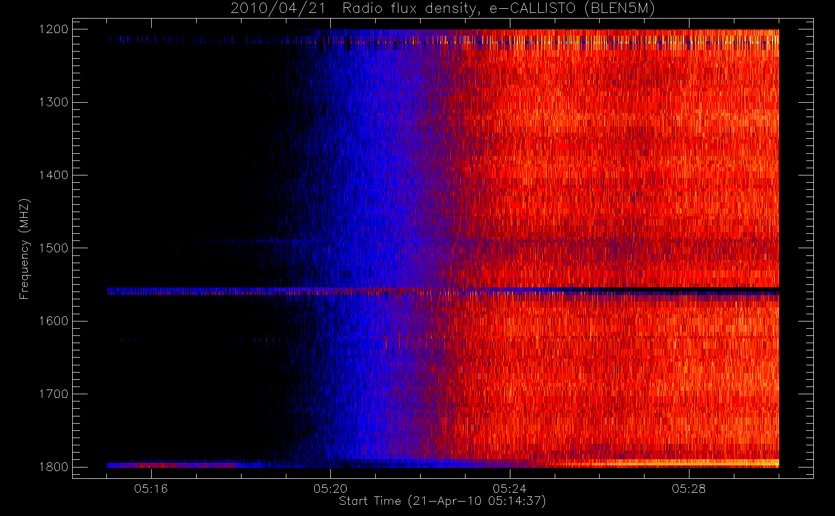The width and height of the screenshot is (835, 516).
Task: Click the 05:24 time tick label
Action: (509, 489)
